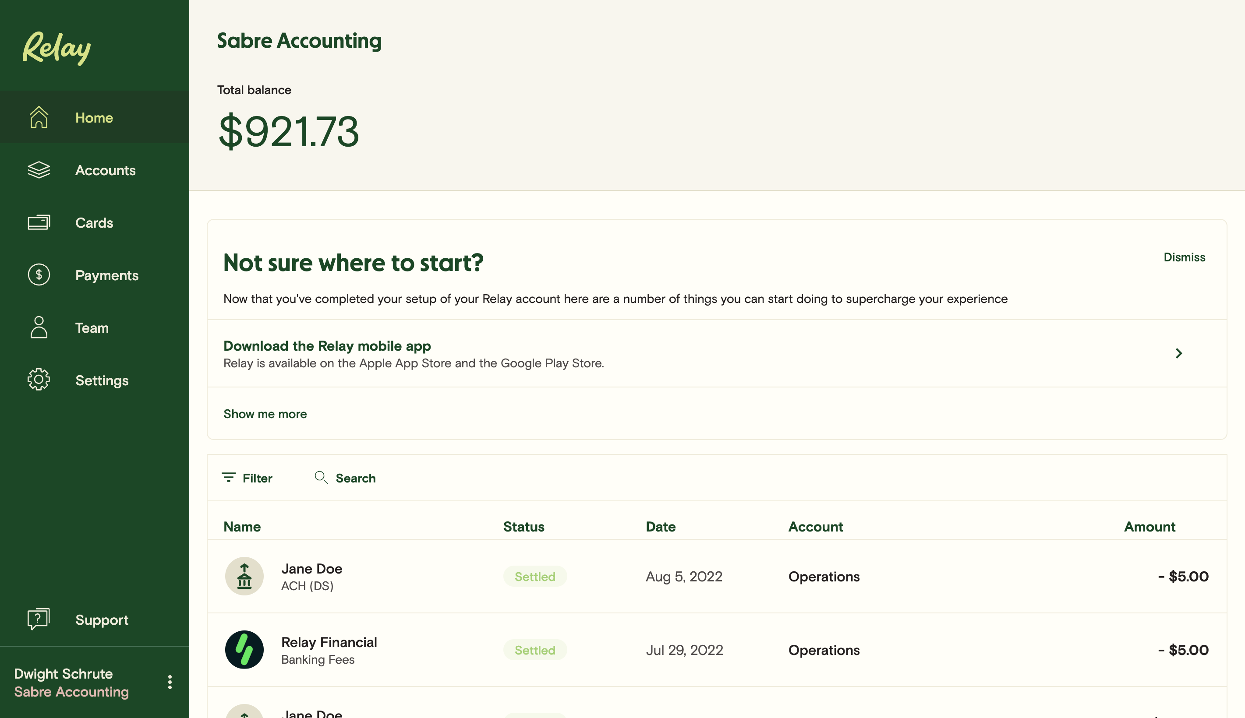Open the three-dot menu for Dwight Schrute
1245x718 pixels.
tap(170, 683)
